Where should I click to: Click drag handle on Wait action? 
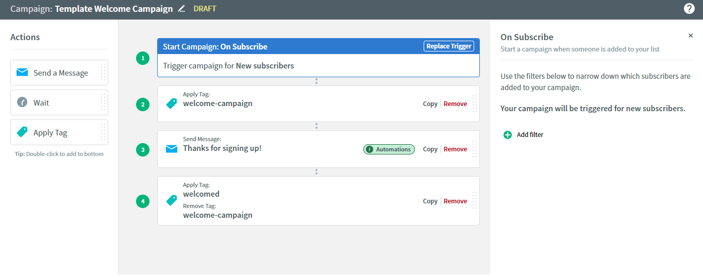[103, 102]
